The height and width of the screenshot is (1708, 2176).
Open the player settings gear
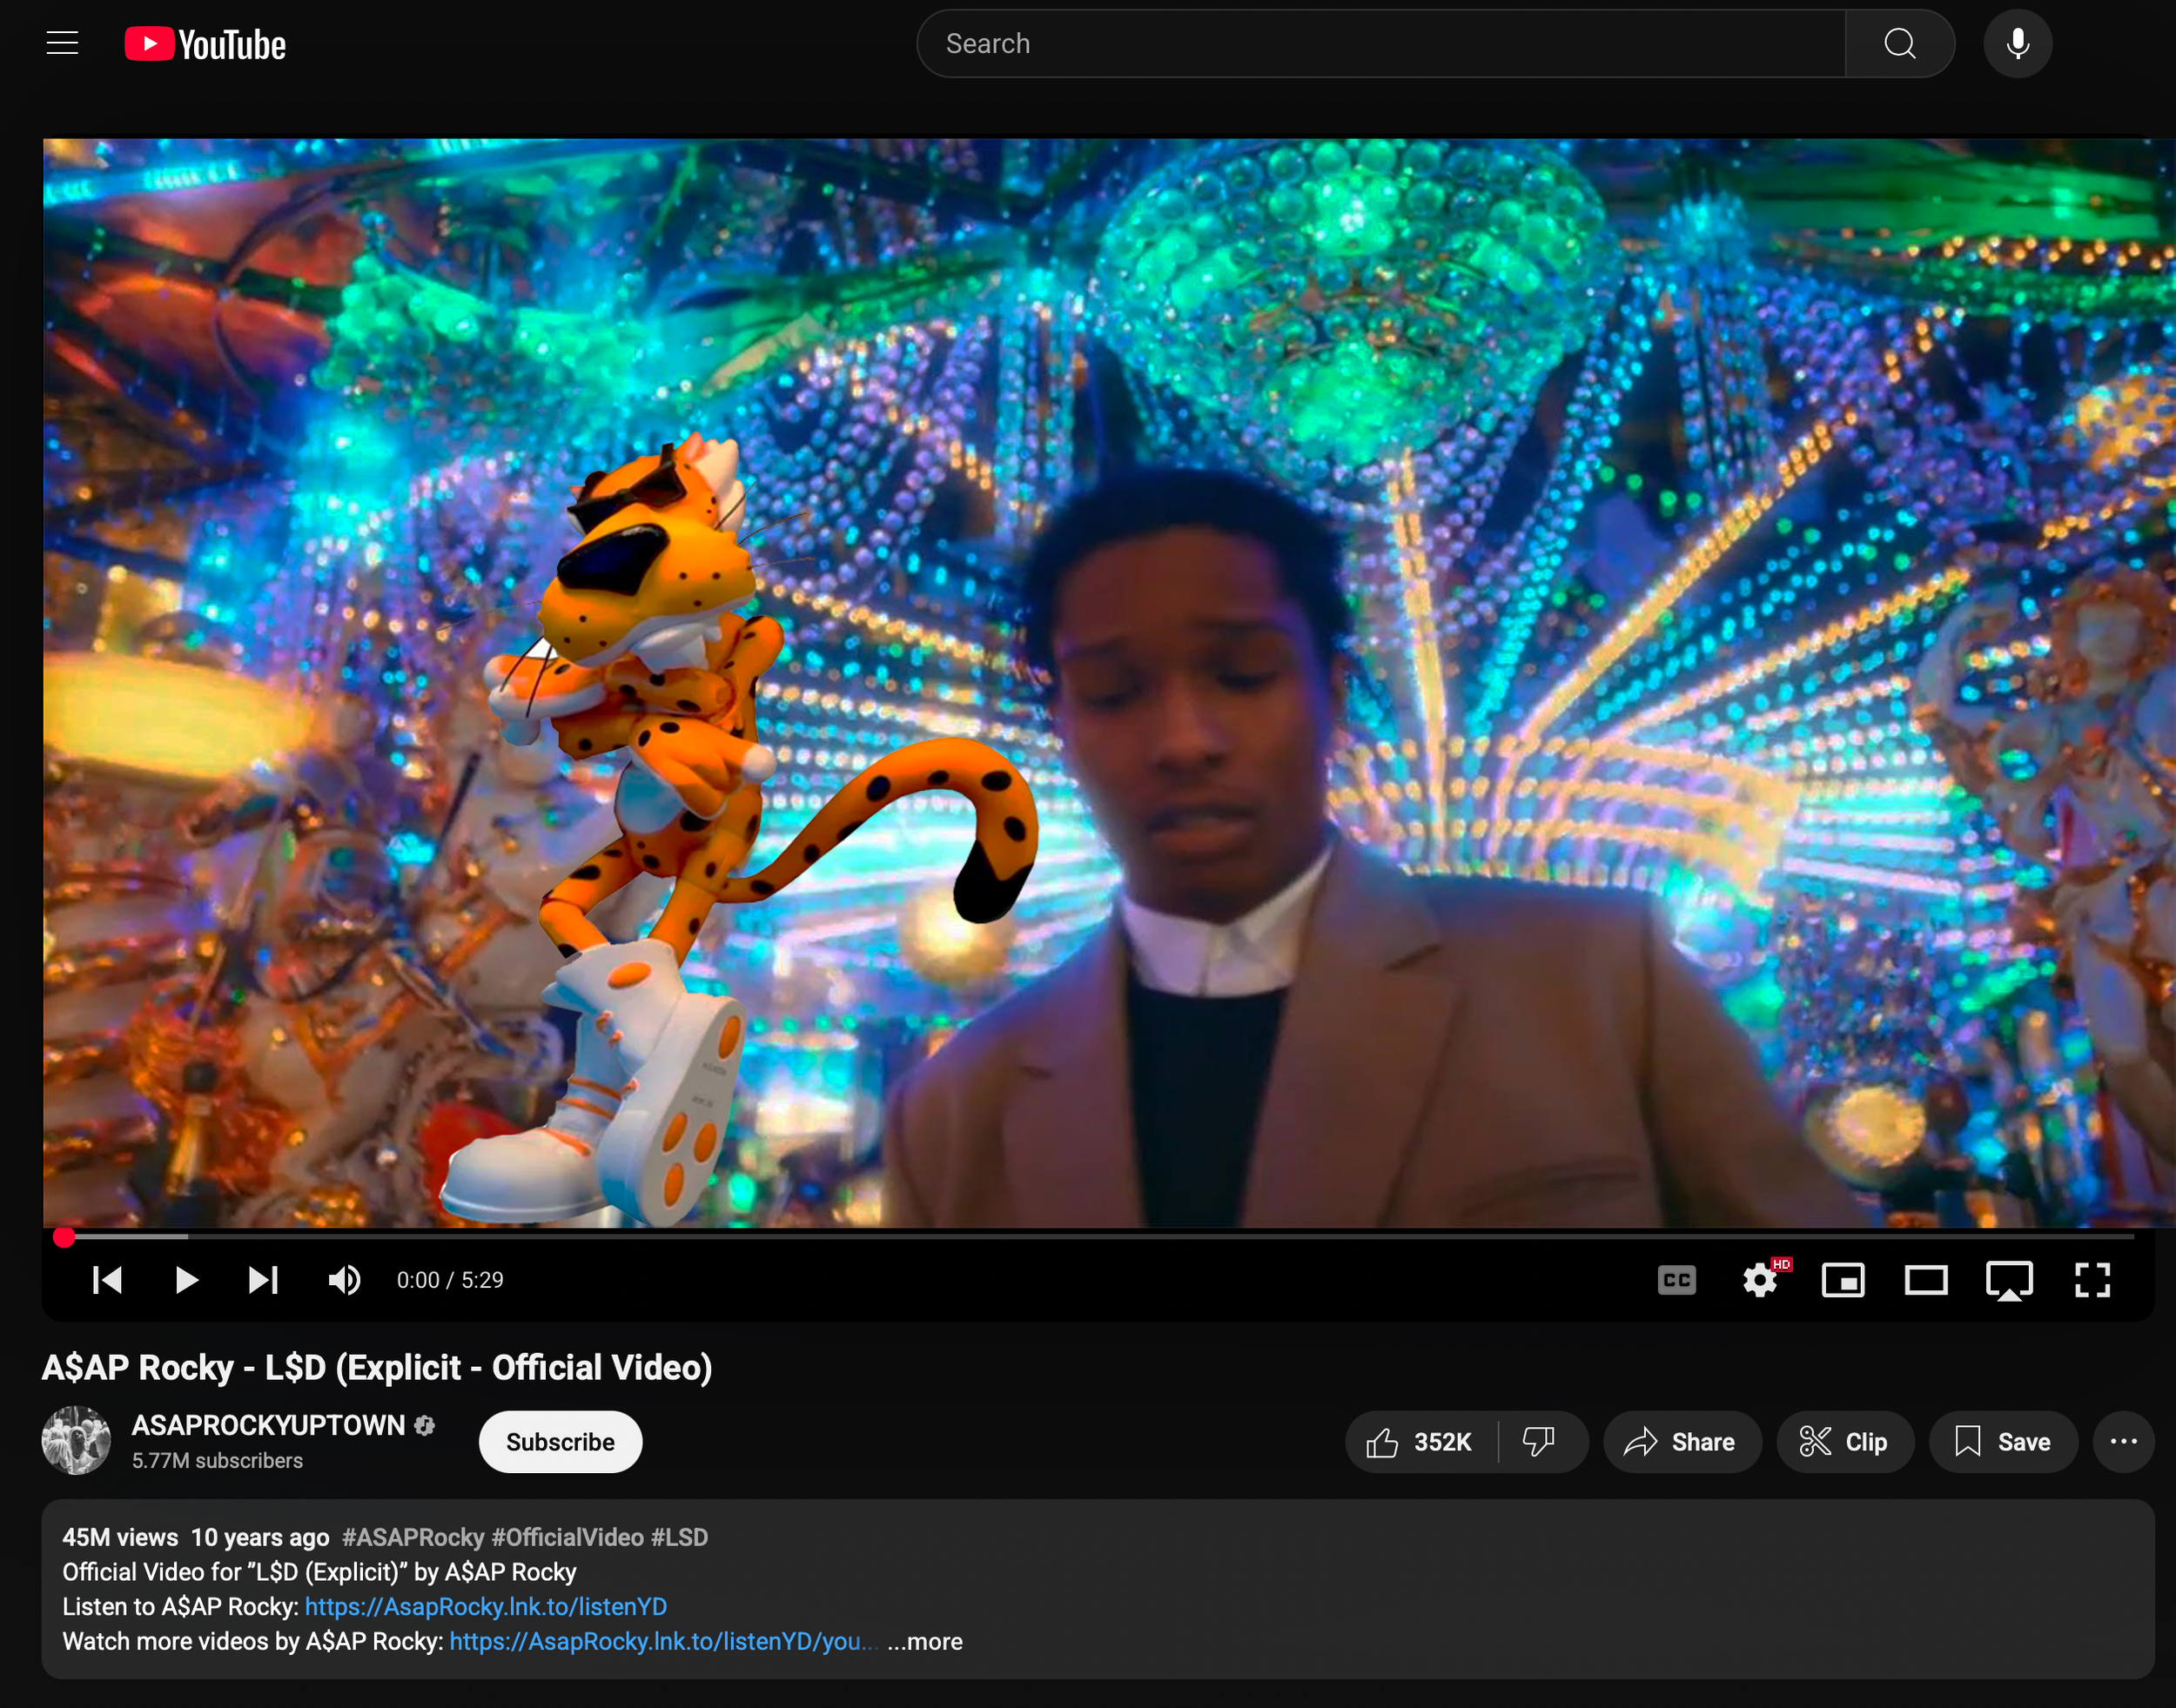(1759, 1280)
